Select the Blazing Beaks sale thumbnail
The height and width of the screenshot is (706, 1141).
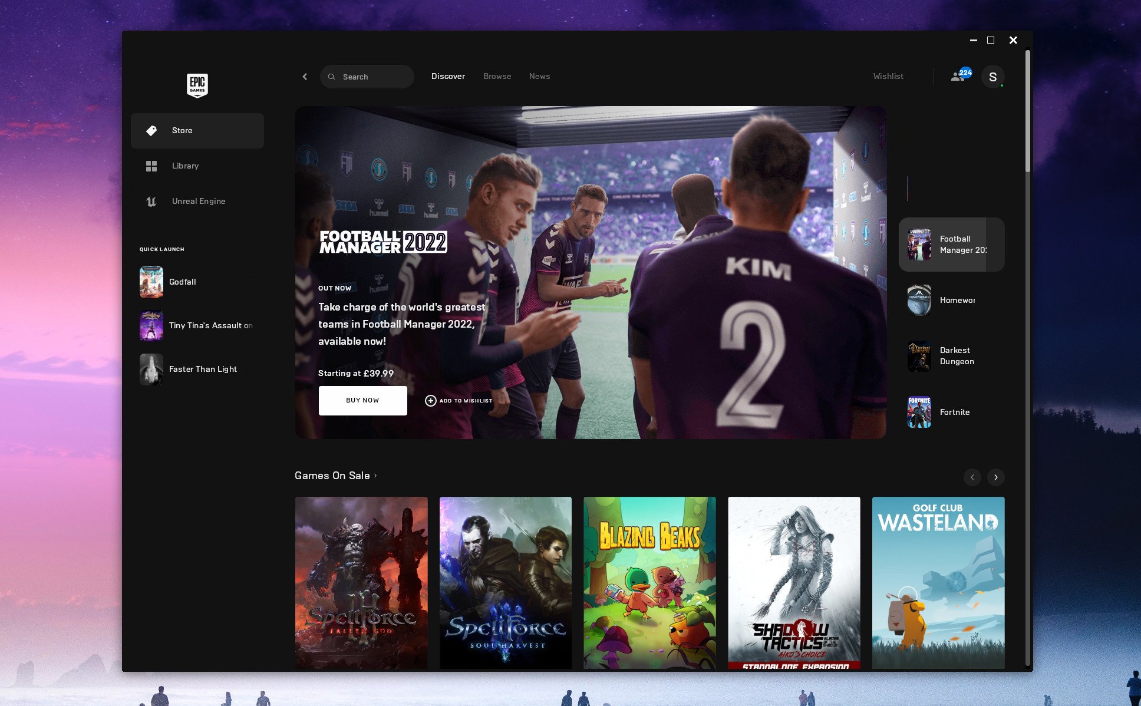[x=651, y=583]
